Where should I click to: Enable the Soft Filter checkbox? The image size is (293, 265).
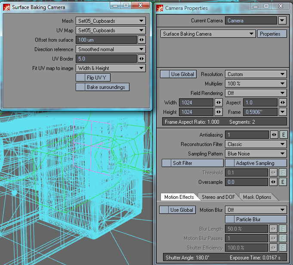(x=167, y=163)
